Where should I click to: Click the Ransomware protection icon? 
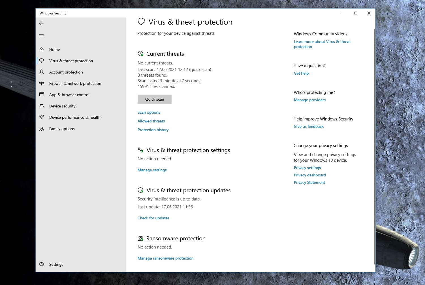click(140, 238)
